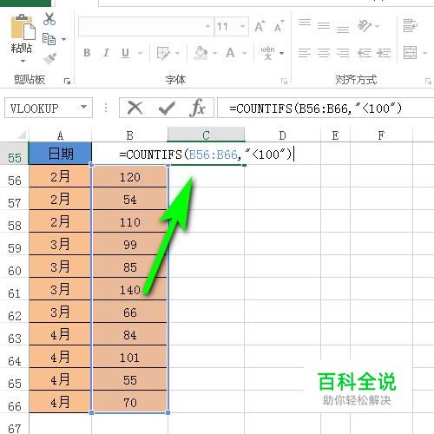
Task: Decrease font size with smaller A
Action: point(279,27)
